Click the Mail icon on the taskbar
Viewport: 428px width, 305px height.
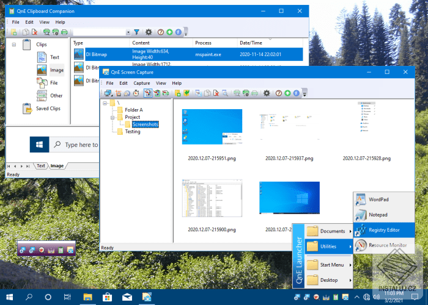[127, 297]
